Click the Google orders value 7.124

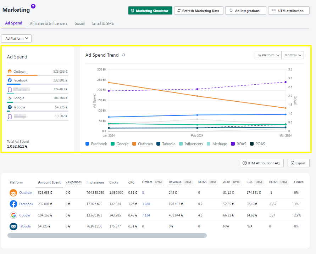click(146, 215)
